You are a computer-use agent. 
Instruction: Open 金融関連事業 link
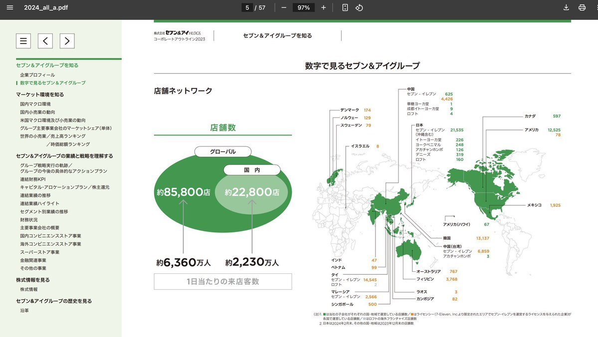33,260
